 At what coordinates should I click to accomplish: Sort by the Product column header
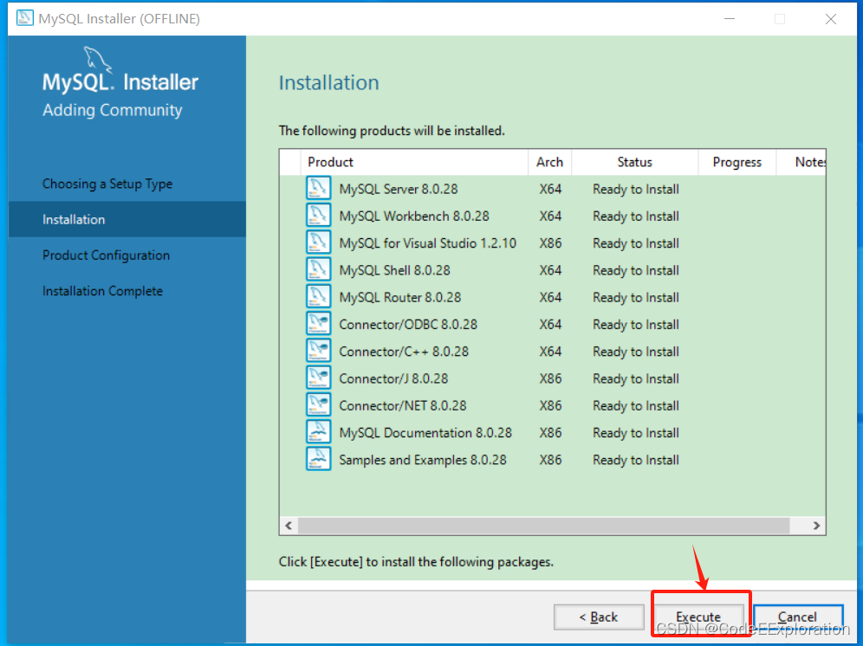(x=414, y=162)
